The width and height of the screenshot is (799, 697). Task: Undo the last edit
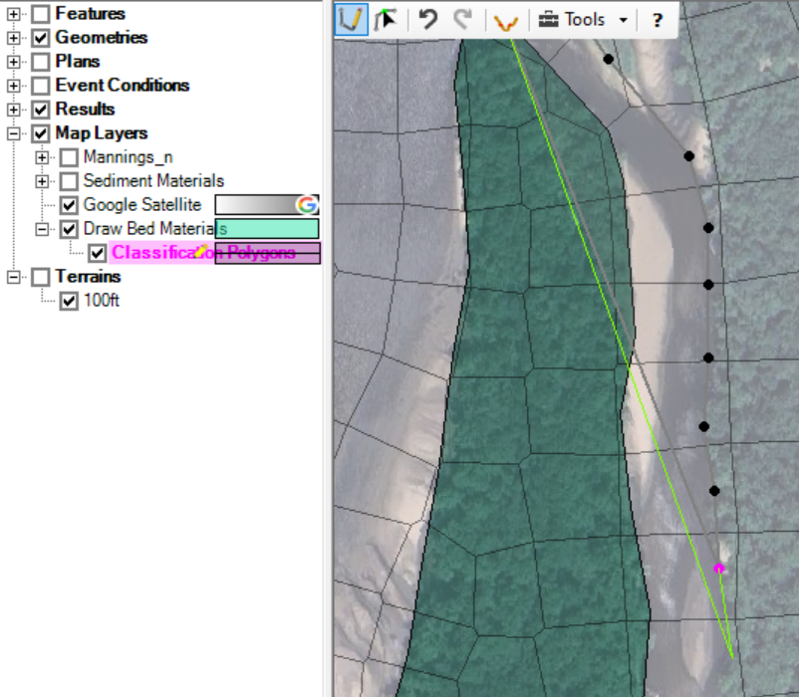428,20
